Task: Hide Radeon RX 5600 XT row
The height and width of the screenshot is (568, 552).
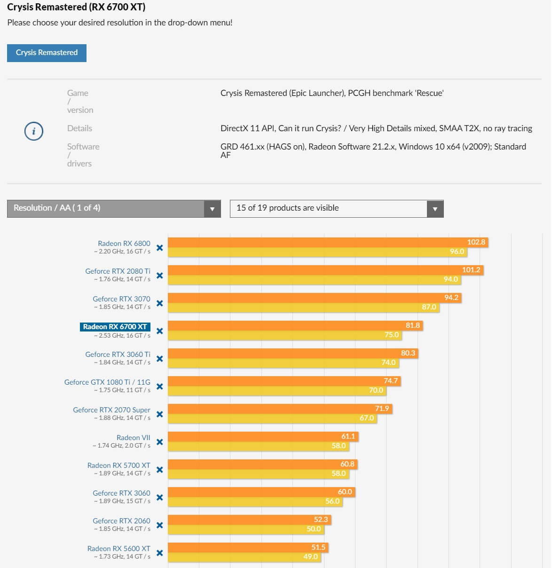Action: [x=159, y=553]
